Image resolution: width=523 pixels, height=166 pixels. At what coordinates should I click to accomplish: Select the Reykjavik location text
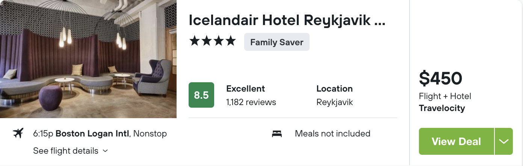(x=335, y=102)
